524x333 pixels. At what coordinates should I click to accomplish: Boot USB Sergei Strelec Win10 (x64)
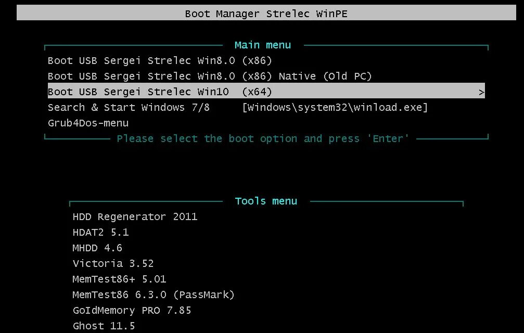159,92
